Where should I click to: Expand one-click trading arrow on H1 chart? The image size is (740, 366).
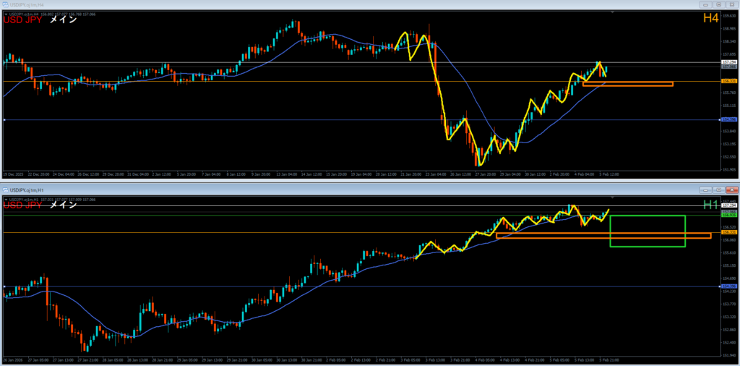pyautogui.click(x=5, y=198)
